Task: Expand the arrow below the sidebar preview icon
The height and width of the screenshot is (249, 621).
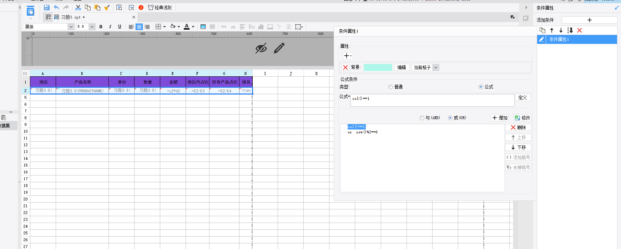Action: (x=31, y=19)
